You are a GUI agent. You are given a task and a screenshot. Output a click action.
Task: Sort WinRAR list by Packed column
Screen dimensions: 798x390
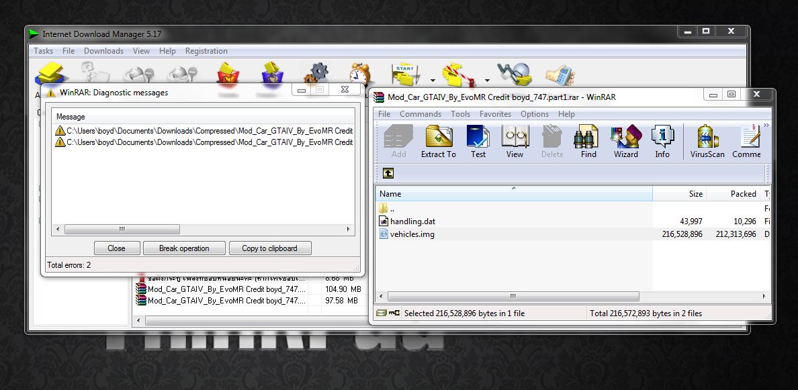coord(734,194)
